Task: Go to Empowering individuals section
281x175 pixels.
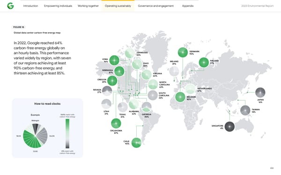Action: click(x=58, y=6)
